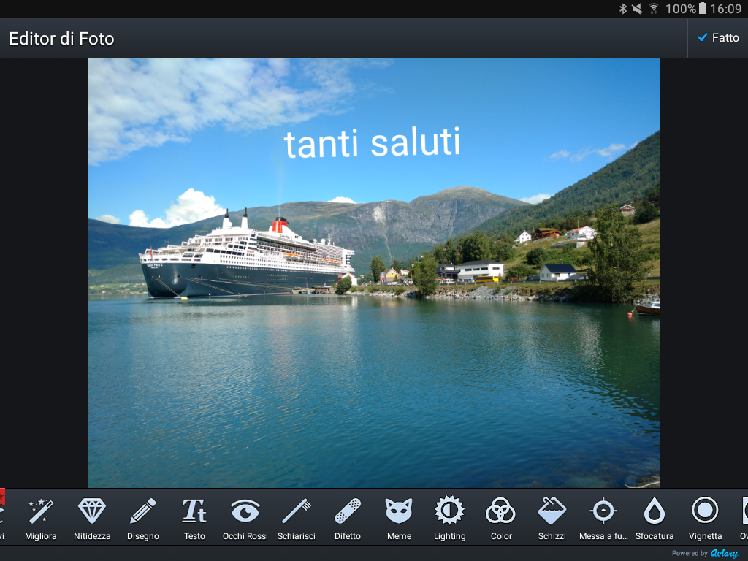Viewport: 748px width, 561px height.
Task: Open the Schiarisci toothbrush tool
Action: 297,519
